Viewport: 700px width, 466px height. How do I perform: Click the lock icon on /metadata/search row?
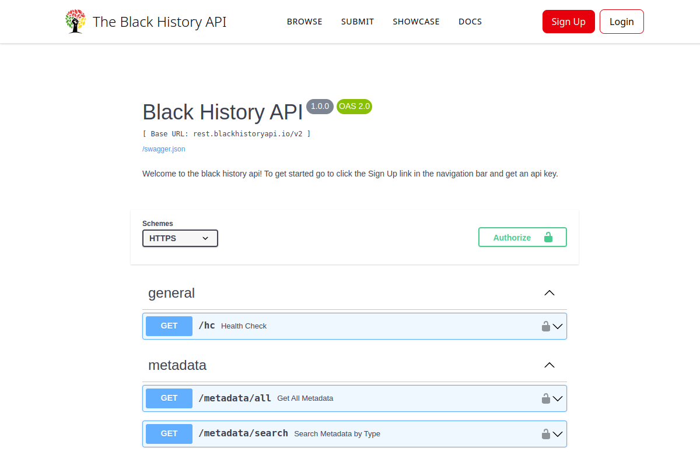[x=546, y=434]
